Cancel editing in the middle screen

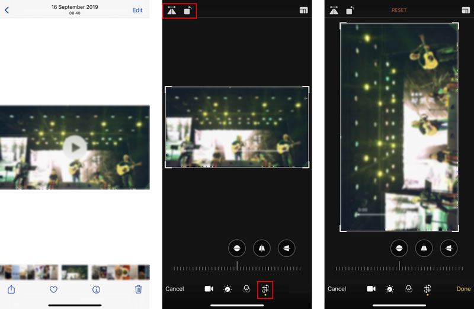pos(174,289)
